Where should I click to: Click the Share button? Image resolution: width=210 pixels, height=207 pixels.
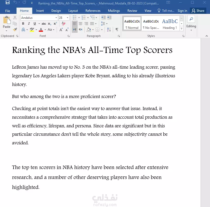(198, 11)
